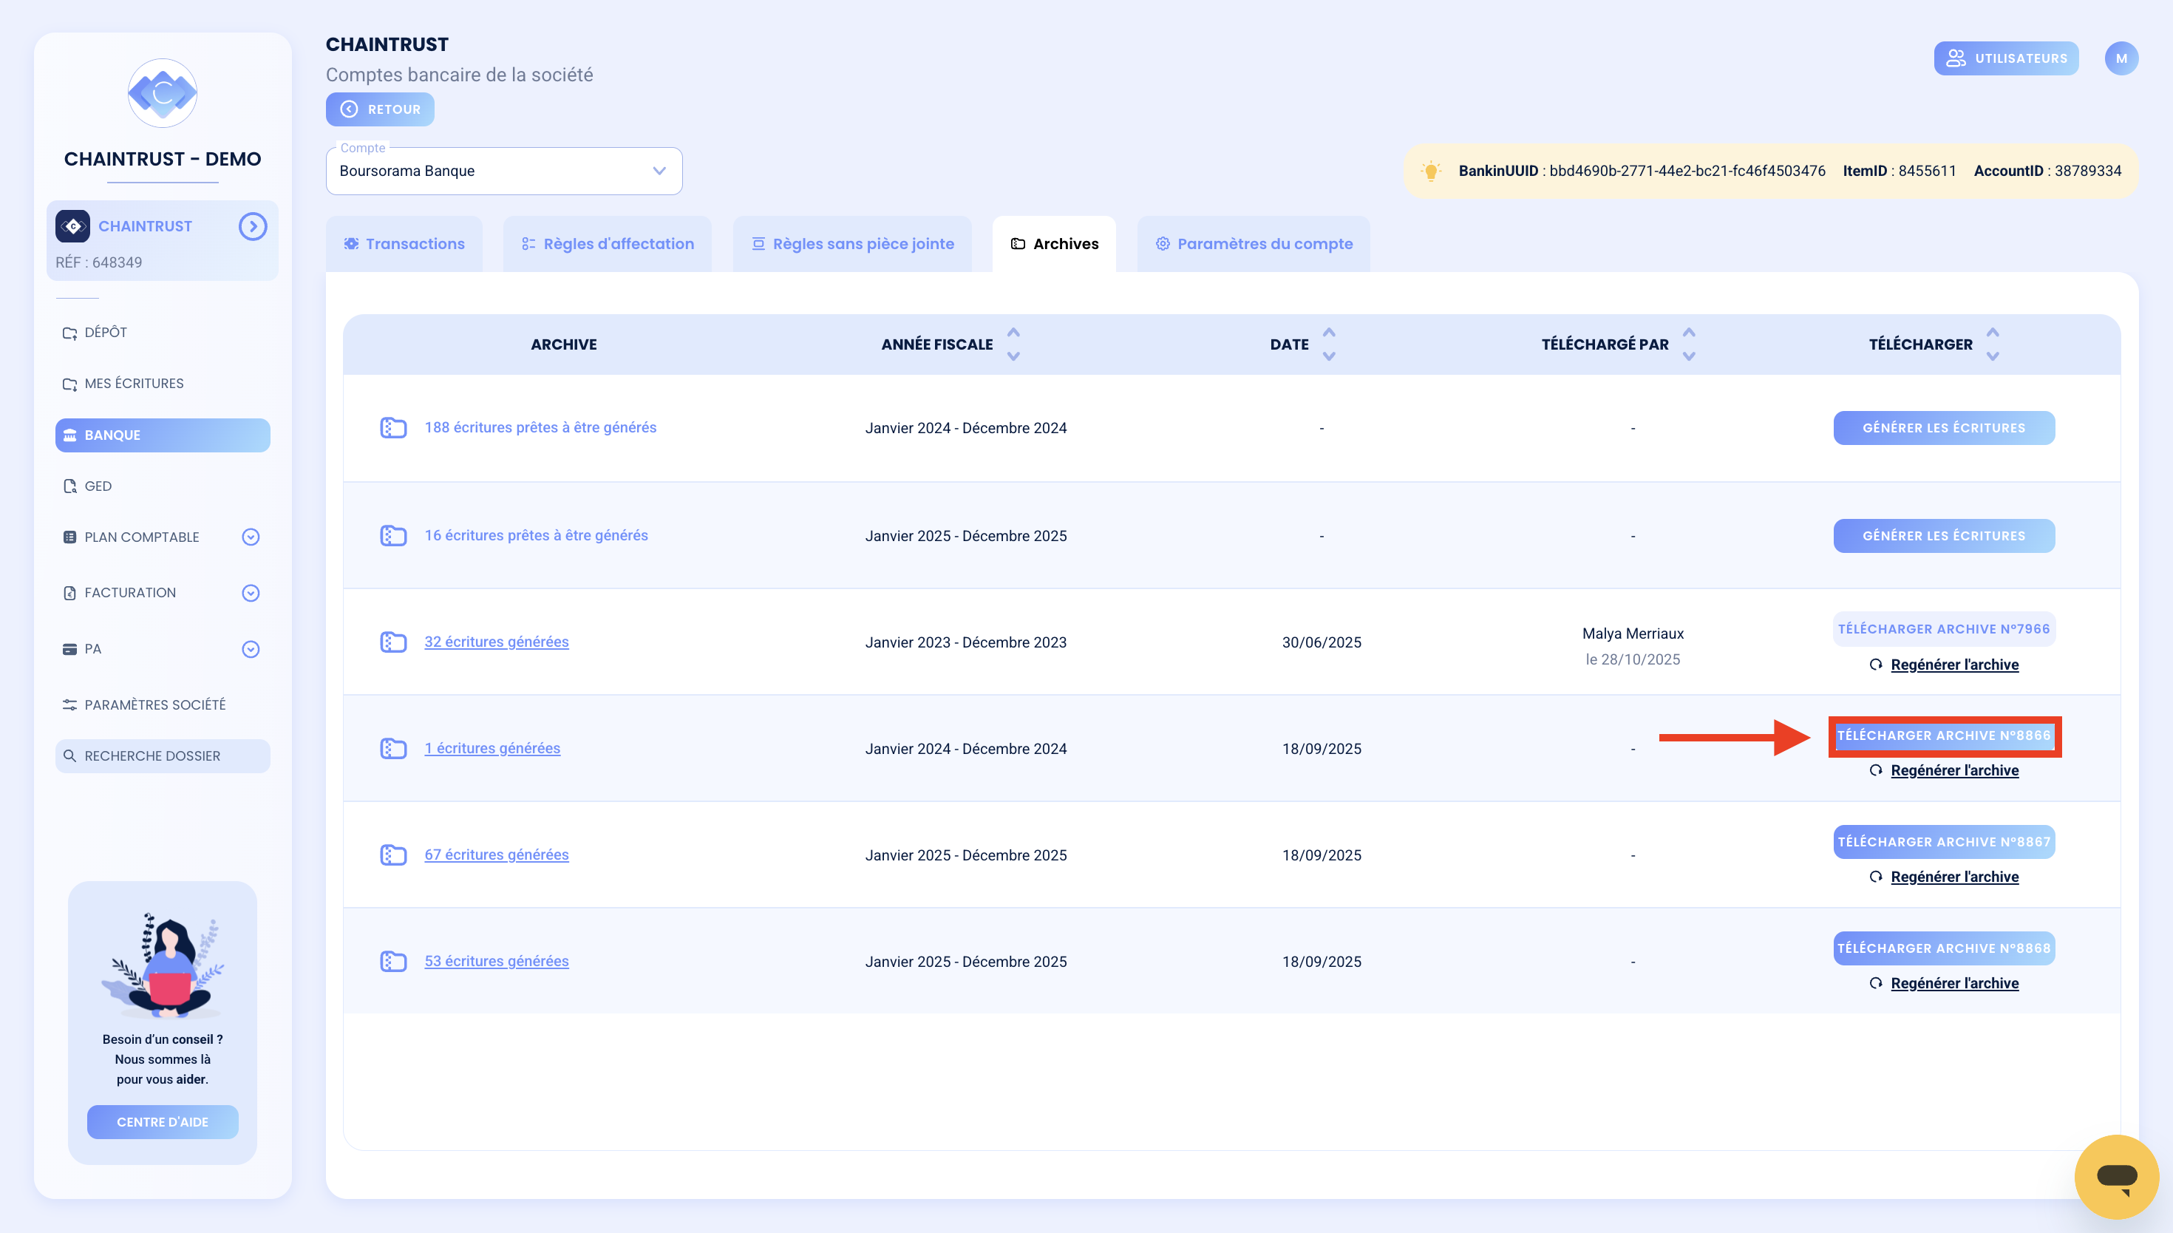The image size is (2173, 1233).
Task: Regenerate the archive N°8866
Action: [1944, 770]
